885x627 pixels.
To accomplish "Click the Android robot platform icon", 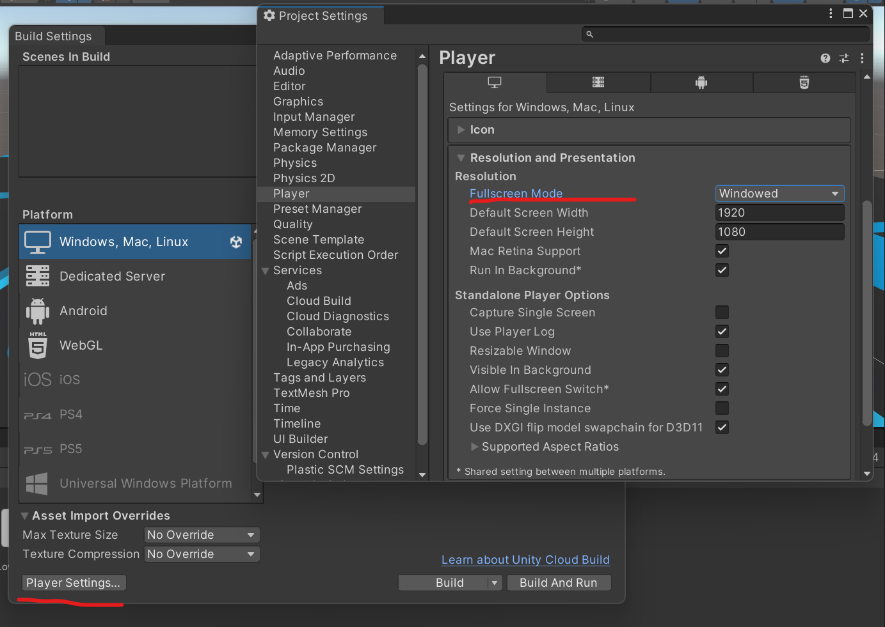I will coord(38,311).
